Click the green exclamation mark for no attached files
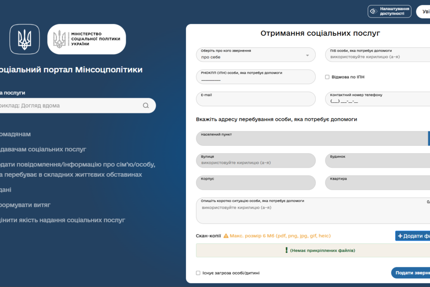The height and width of the screenshot is (287, 430). 286,250
